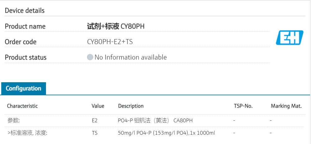Image resolution: width=311 pixels, height=144 pixels.
Task: Select the 标准溶液, 浓度 characteristic row
Action: pos(27,133)
